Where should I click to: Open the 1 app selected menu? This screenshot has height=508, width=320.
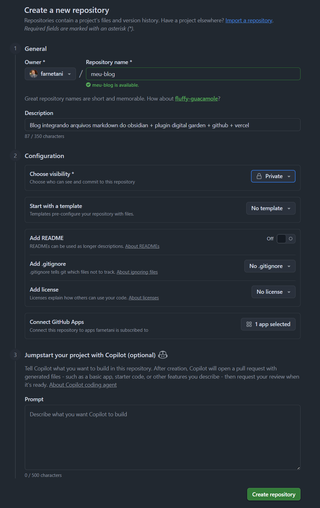point(268,324)
